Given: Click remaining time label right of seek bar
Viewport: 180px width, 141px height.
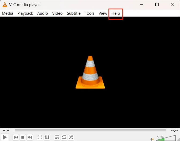Looking at the screenshot, I should (174, 131).
